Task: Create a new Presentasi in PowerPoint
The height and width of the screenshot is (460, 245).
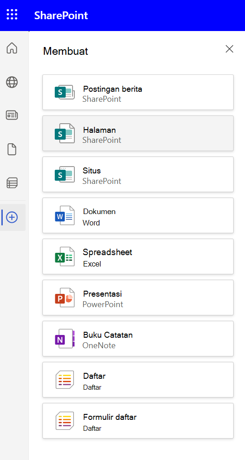Action: pos(138,298)
